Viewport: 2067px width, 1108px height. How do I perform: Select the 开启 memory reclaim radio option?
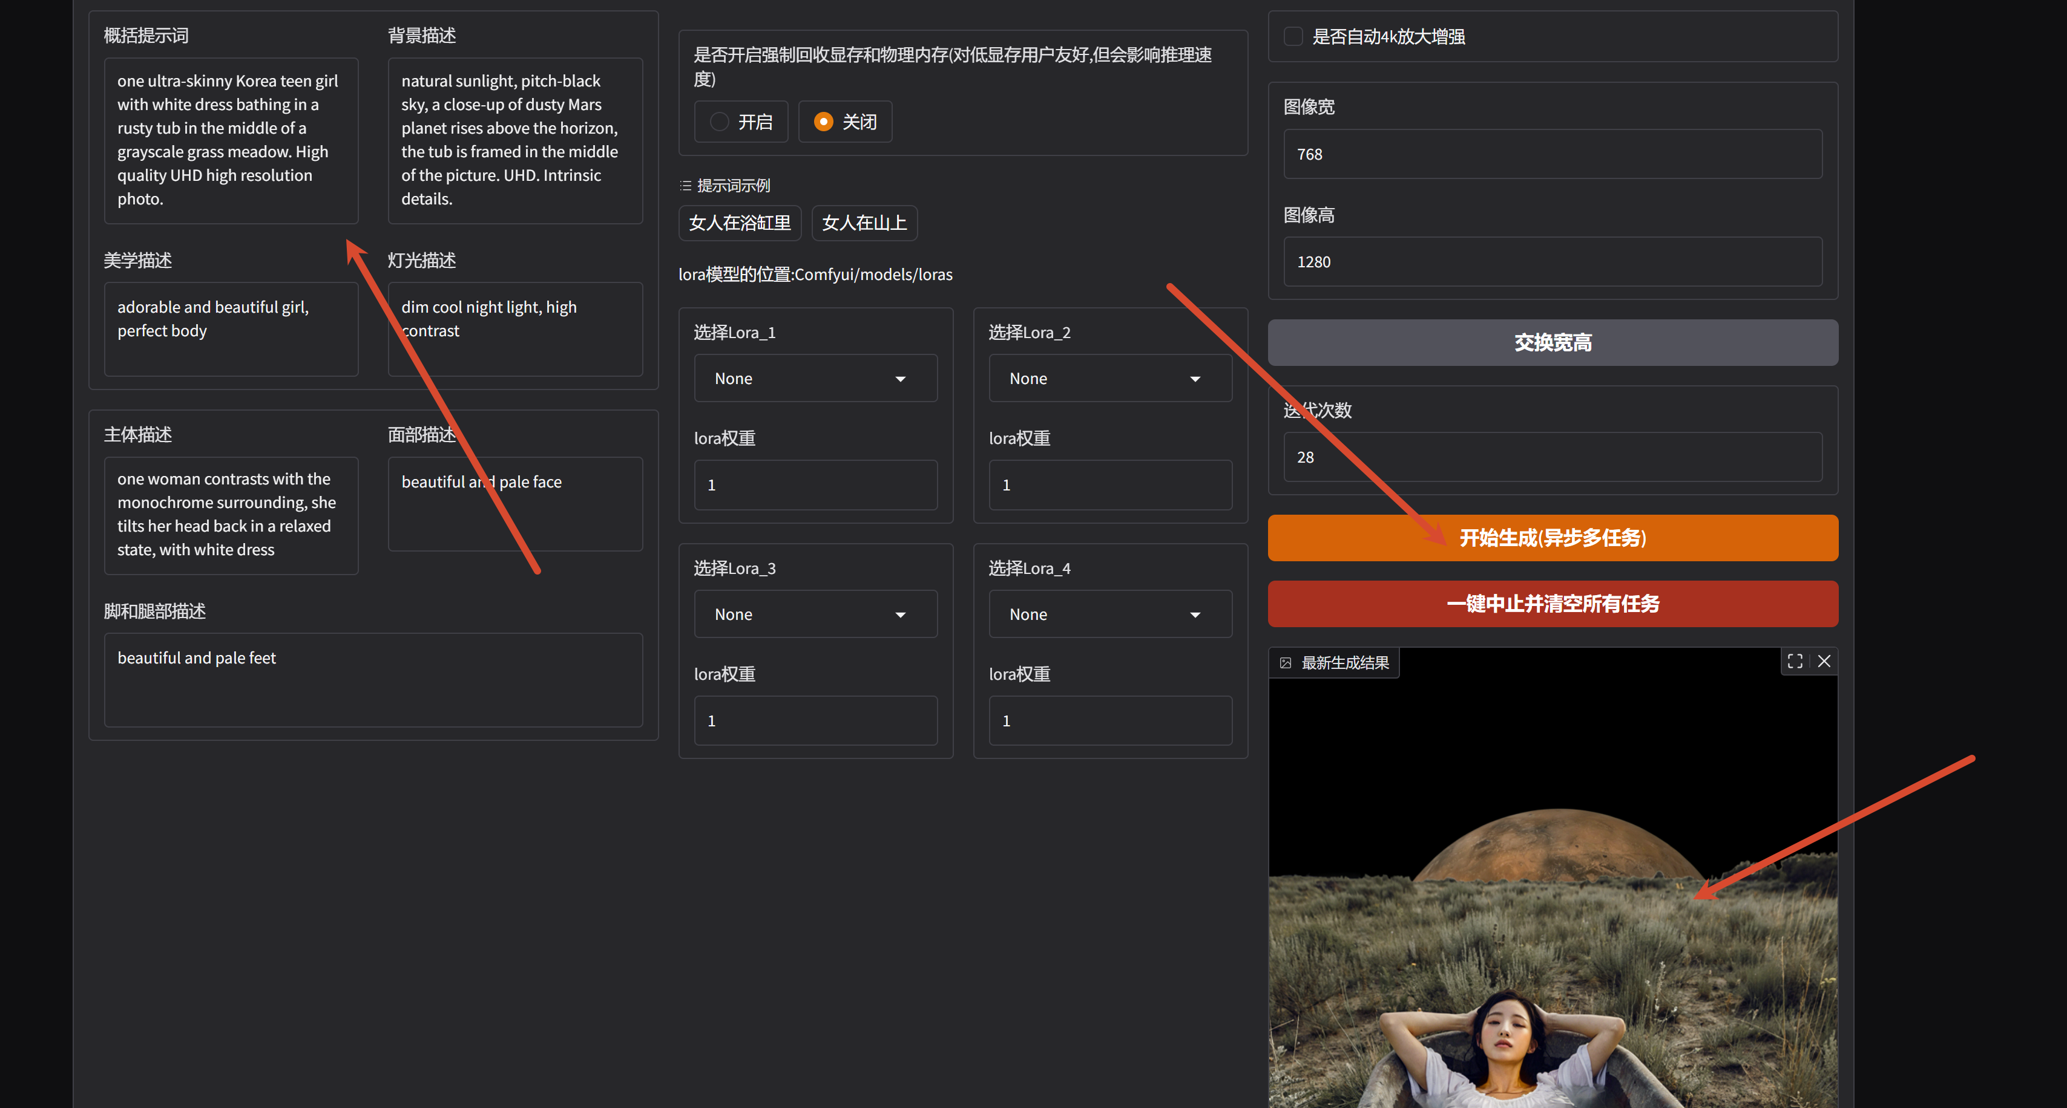[x=741, y=122]
